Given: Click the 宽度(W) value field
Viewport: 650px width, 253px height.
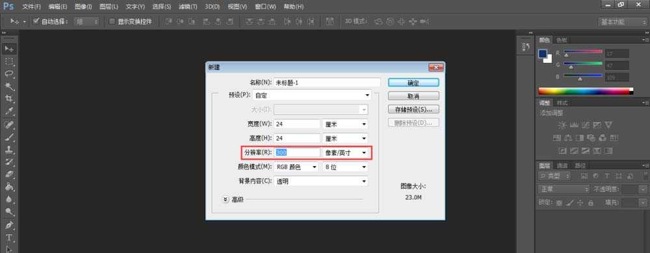Looking at the screenshot, I should [x=297, y=124].
